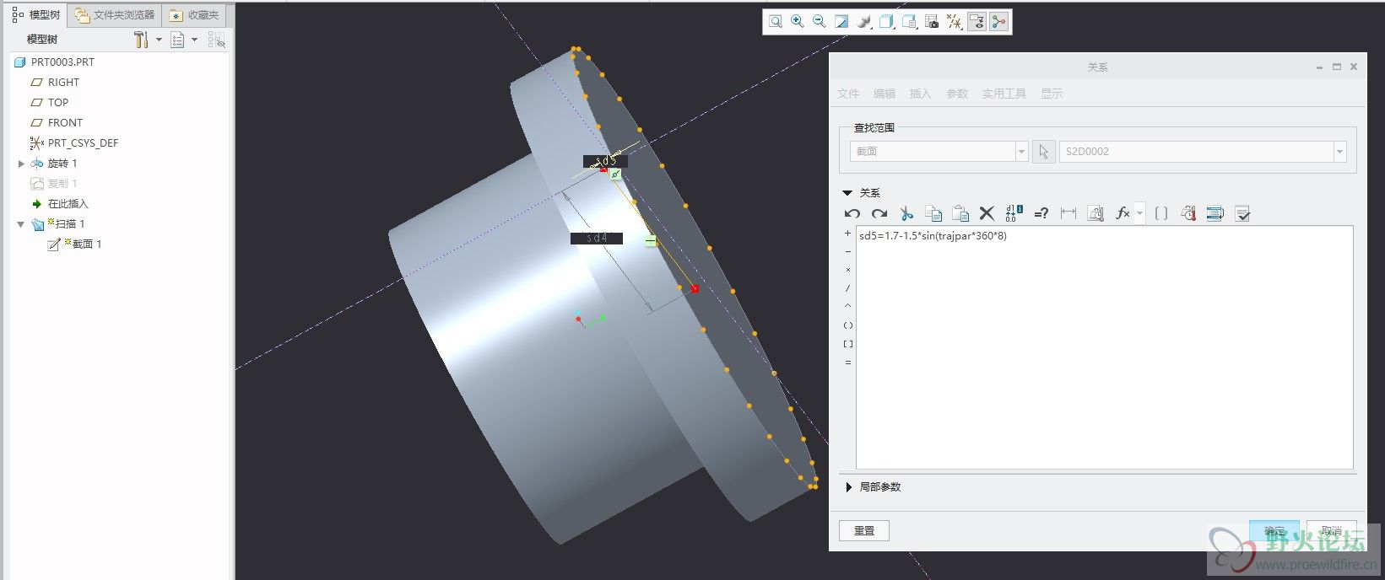
Task: Toggle the annotation display icon
Action: point(977,22)
